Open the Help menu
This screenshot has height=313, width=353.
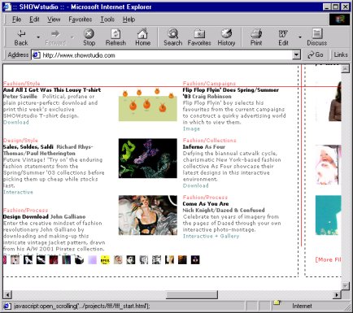129,20
